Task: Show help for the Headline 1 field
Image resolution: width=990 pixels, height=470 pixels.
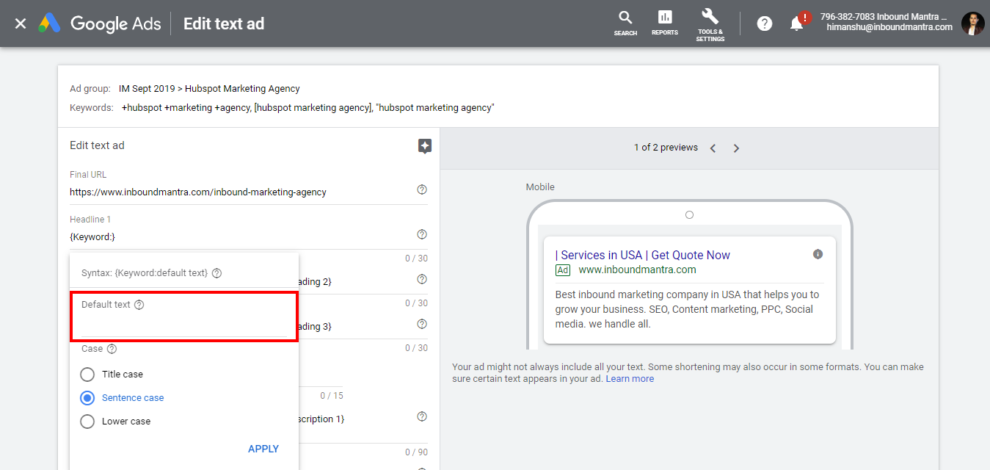Action: coord(422,234)
